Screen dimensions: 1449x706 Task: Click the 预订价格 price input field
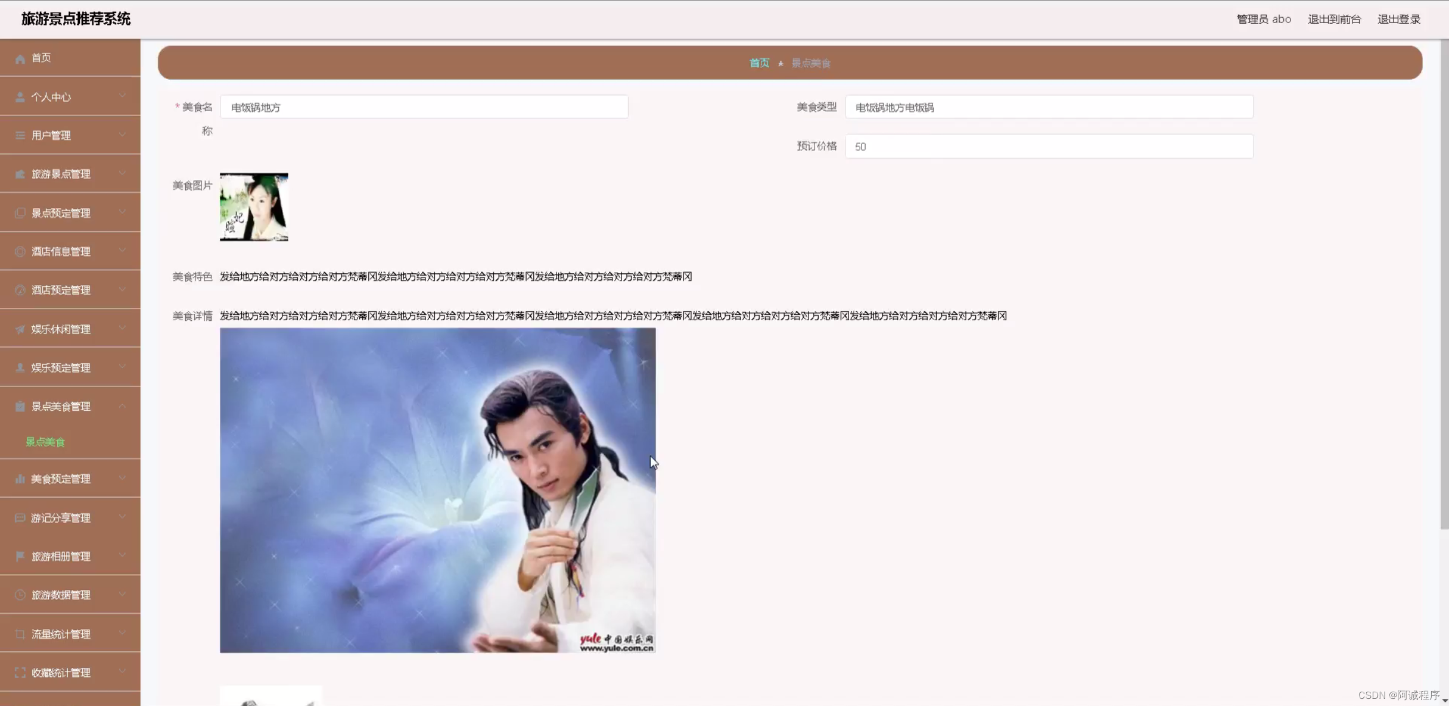pos(1049,146)
